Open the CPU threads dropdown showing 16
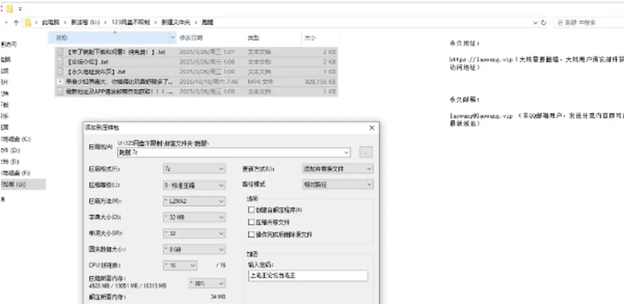Screen dimensions: 624x305 click(x=180, y=265)
